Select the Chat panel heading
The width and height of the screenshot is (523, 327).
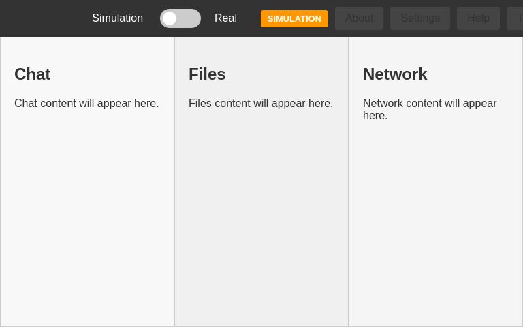(32, 74)
